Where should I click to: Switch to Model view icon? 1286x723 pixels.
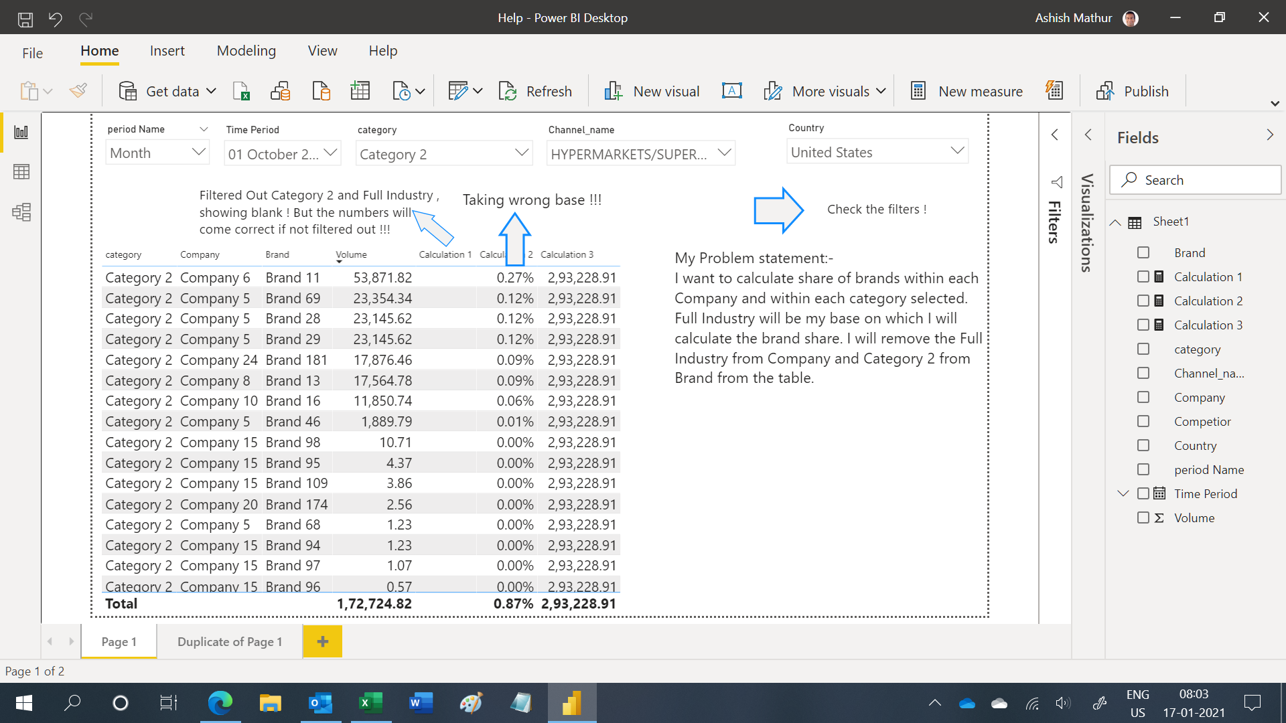coord(21,212)
